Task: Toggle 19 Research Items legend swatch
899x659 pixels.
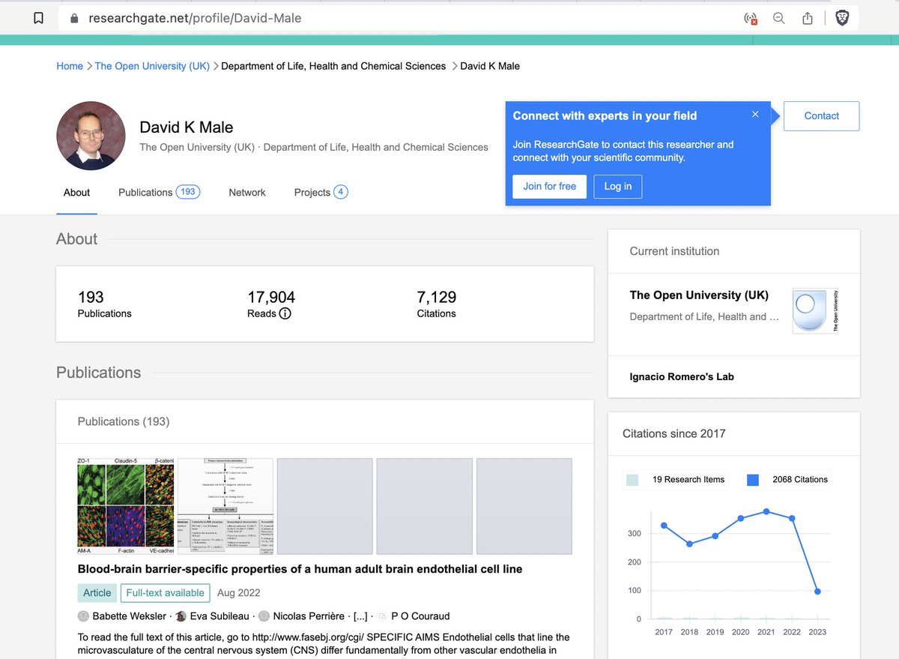Action: coord(633,479)
